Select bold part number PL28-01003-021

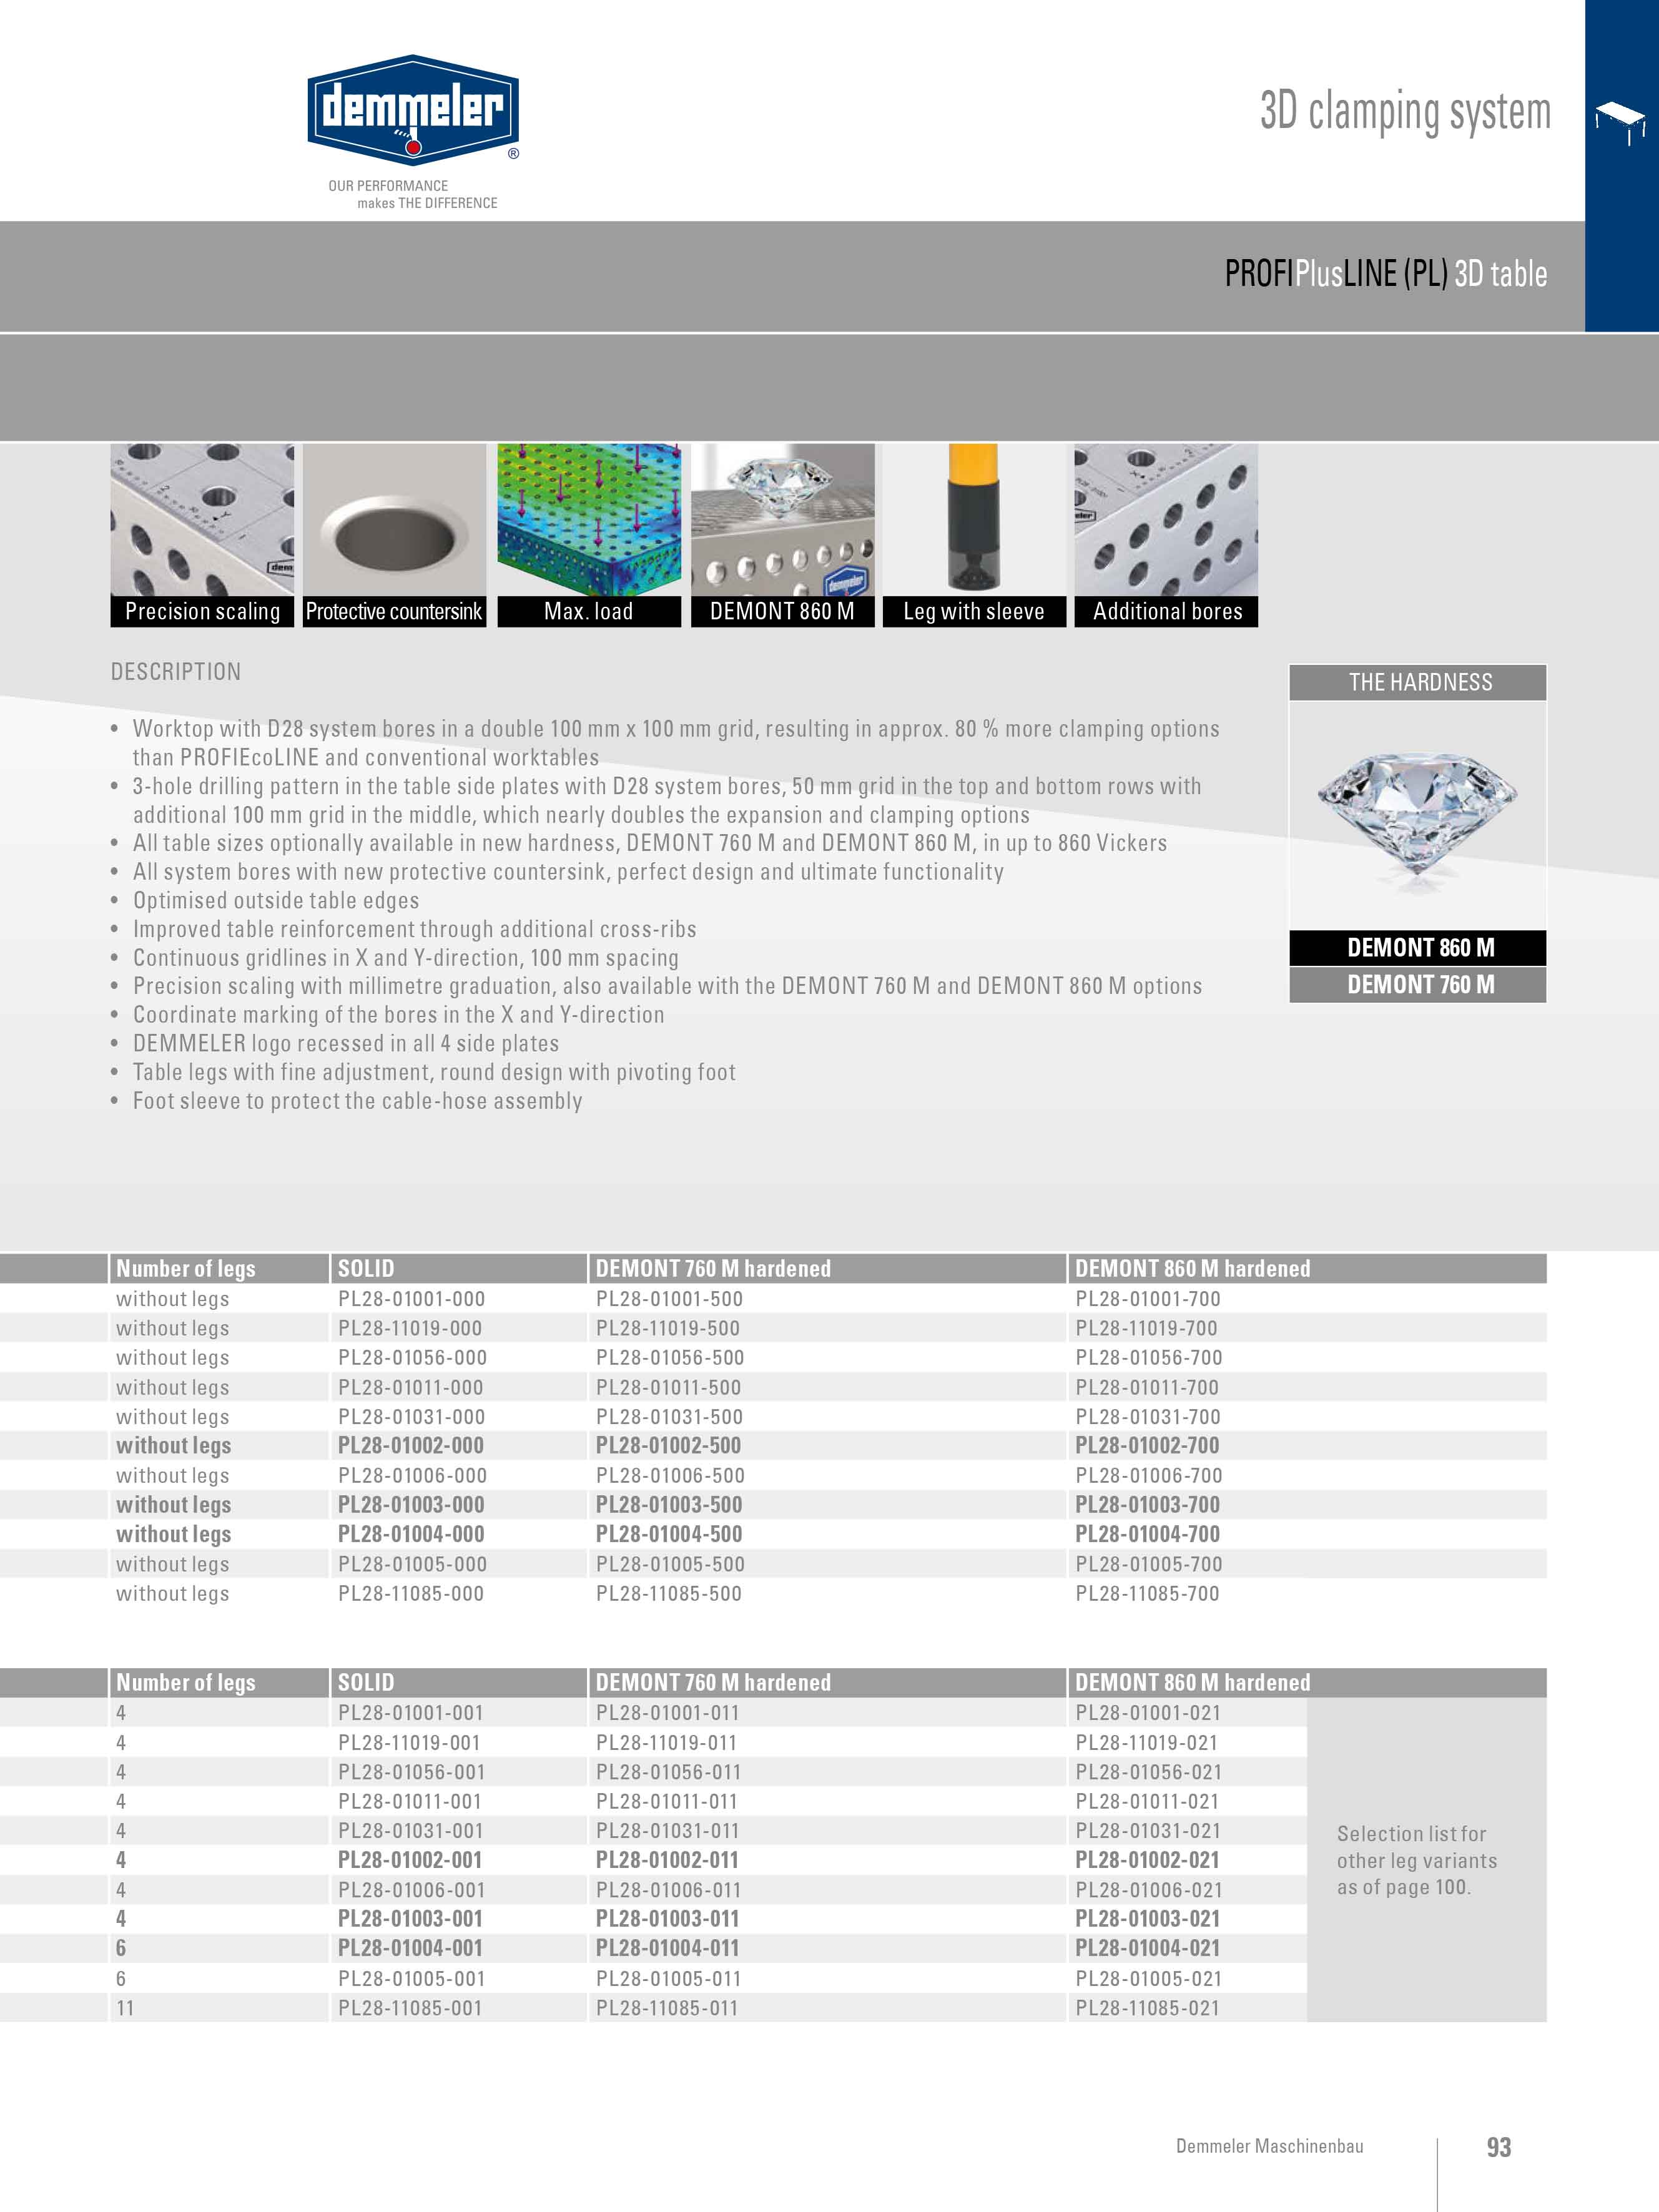point(1148,1919)
